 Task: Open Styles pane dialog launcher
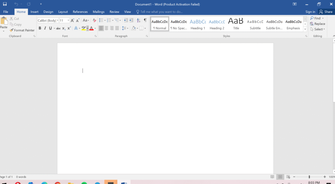(x=306, y=36)
